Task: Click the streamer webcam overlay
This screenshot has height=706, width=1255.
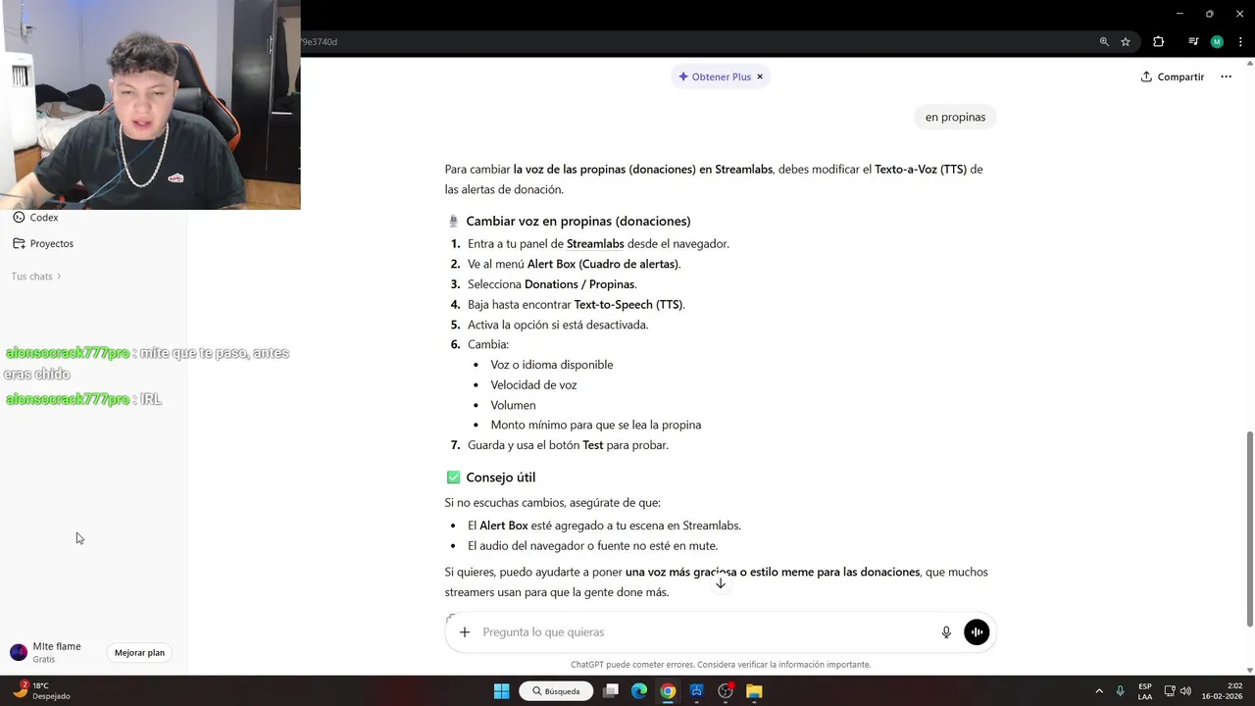Action: (x=150, y=104)
